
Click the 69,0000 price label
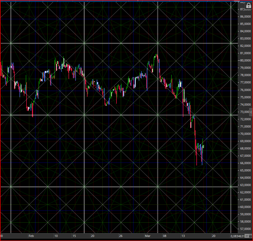(x=245, y=141)
